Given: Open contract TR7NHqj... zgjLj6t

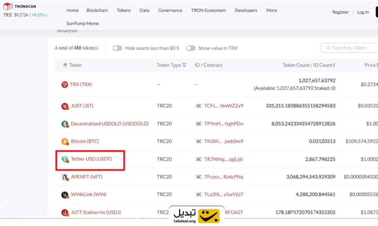Looking at the screenshot, I should [224, 159].
